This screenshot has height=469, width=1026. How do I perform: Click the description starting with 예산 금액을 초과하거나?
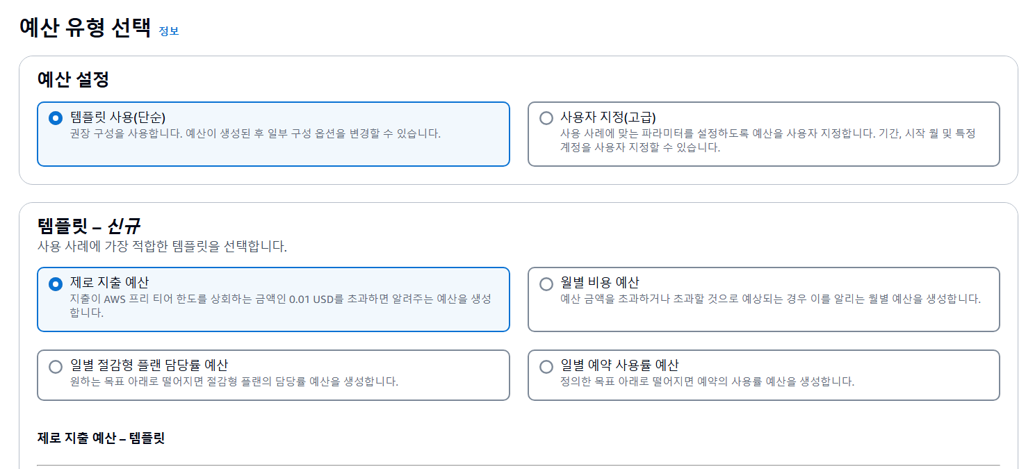(x=771, y=299)
